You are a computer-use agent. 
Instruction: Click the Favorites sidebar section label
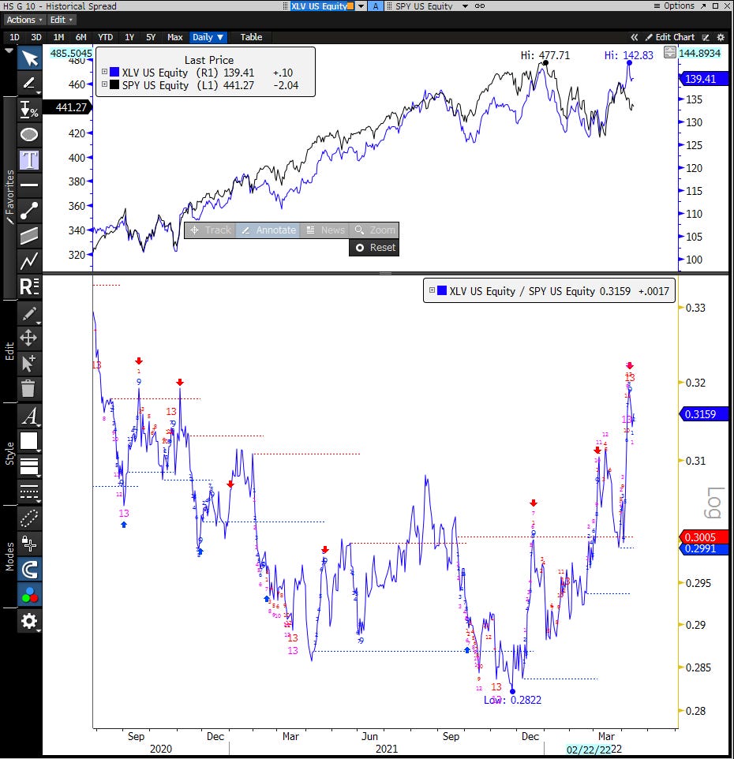tap(9, 197)
